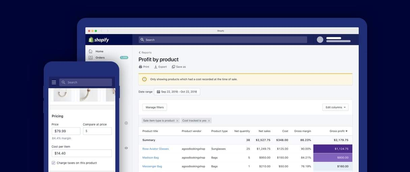Open Orders in the desktop sidebar
Viewport: 410px width, 172px height.
tap(100, 58)
